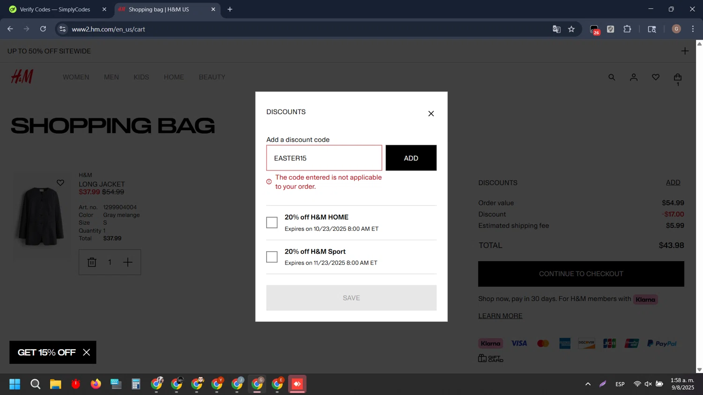Check the 20% off H&M Sport offer
This screenshot has height=395, width=703.
pyautogui.click(x=272, y=257)
